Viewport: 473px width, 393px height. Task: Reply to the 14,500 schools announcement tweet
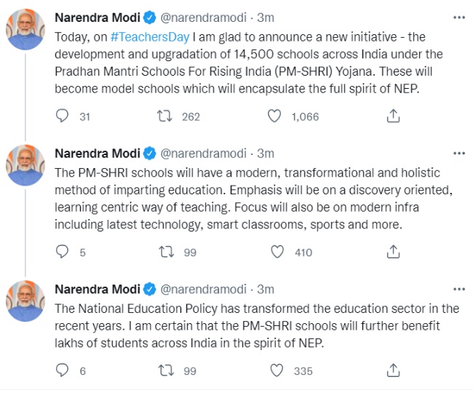[63, 116]
